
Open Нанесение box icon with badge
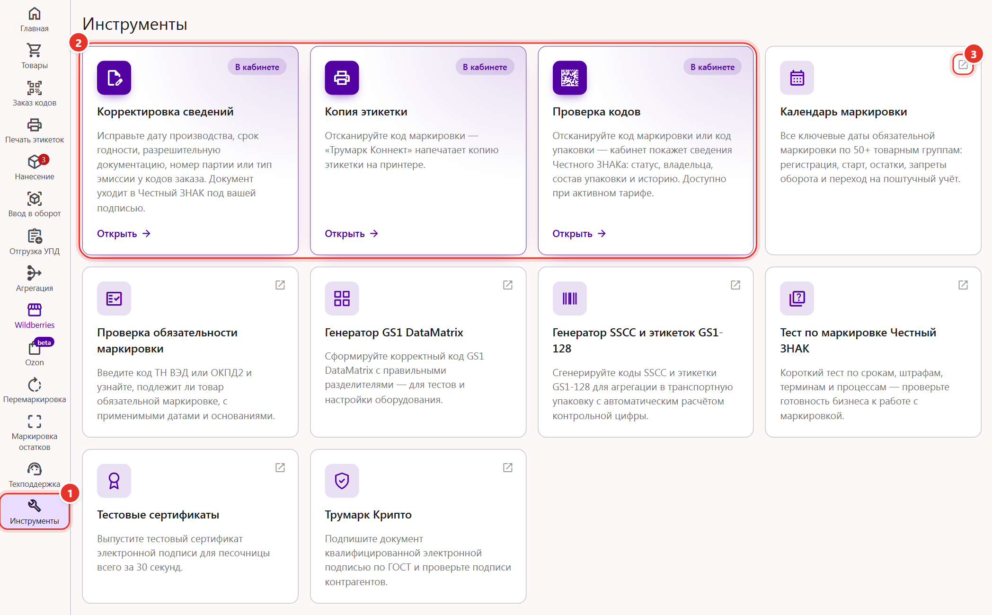(x=35, y=162)
